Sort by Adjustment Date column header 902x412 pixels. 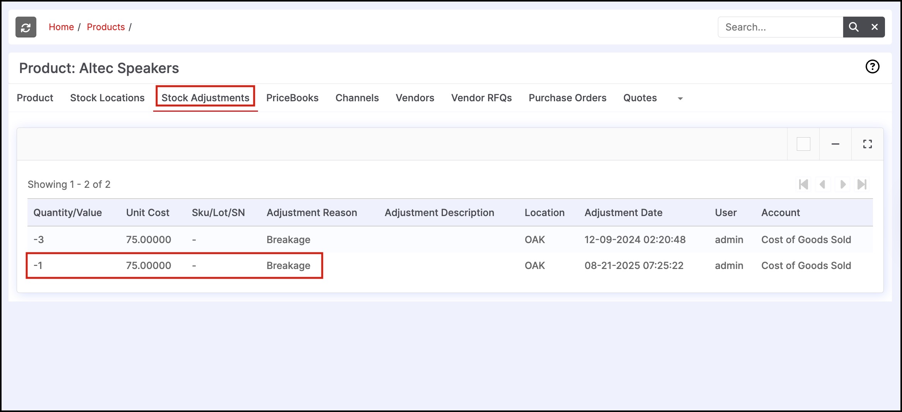pos(624,213)
